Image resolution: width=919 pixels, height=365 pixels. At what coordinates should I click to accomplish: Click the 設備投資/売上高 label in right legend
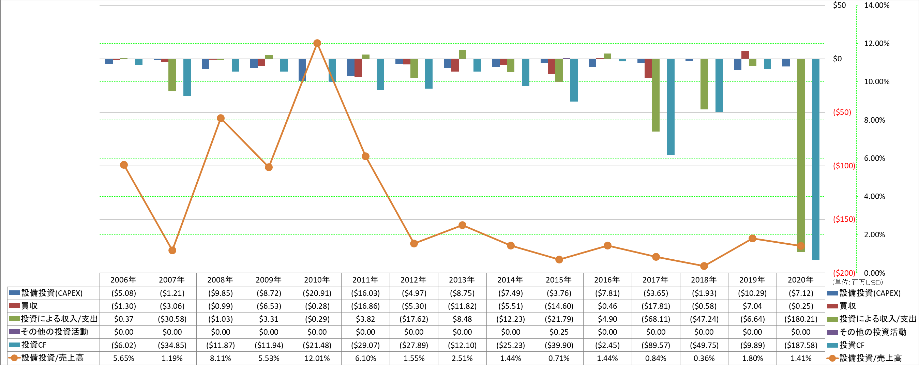point(871,358)
